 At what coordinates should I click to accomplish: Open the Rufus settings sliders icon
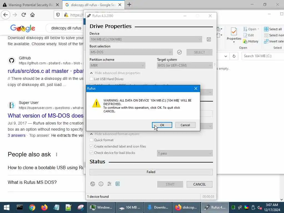(109, 184)
